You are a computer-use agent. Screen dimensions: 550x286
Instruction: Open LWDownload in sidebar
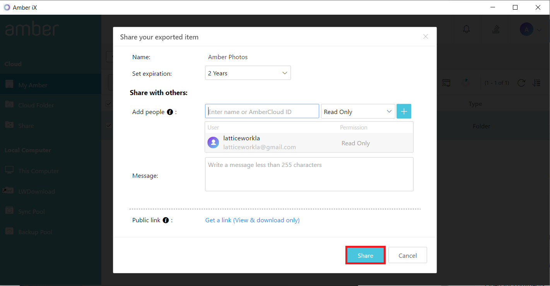(51, 191)
